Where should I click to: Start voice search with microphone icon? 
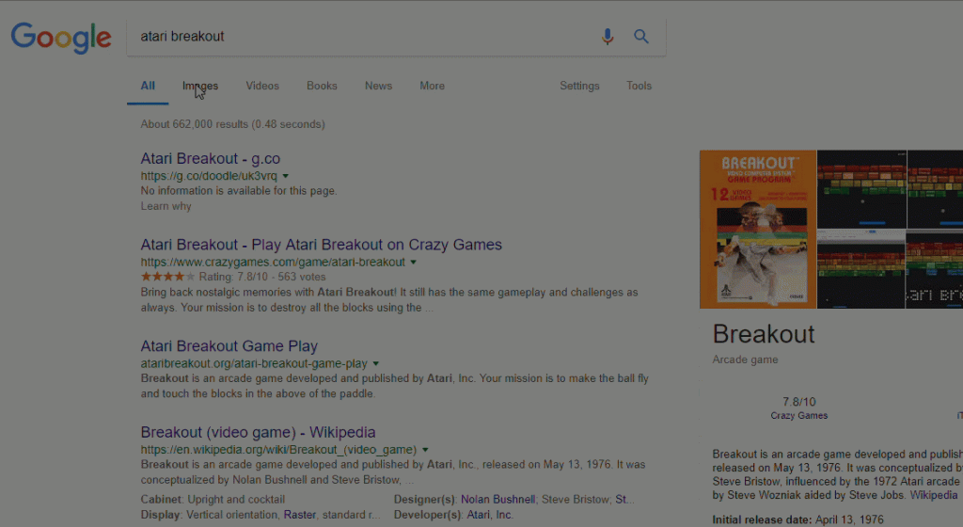pyautogui.click(x=608, y=37)
